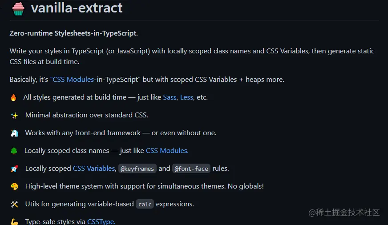
Task: Click the calc code badge
Action: 145,204
